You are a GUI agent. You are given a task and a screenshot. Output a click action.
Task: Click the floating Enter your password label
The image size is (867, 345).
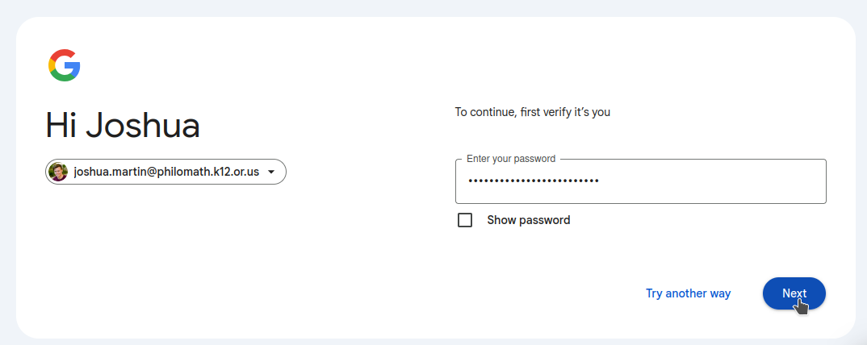[511, 159]
